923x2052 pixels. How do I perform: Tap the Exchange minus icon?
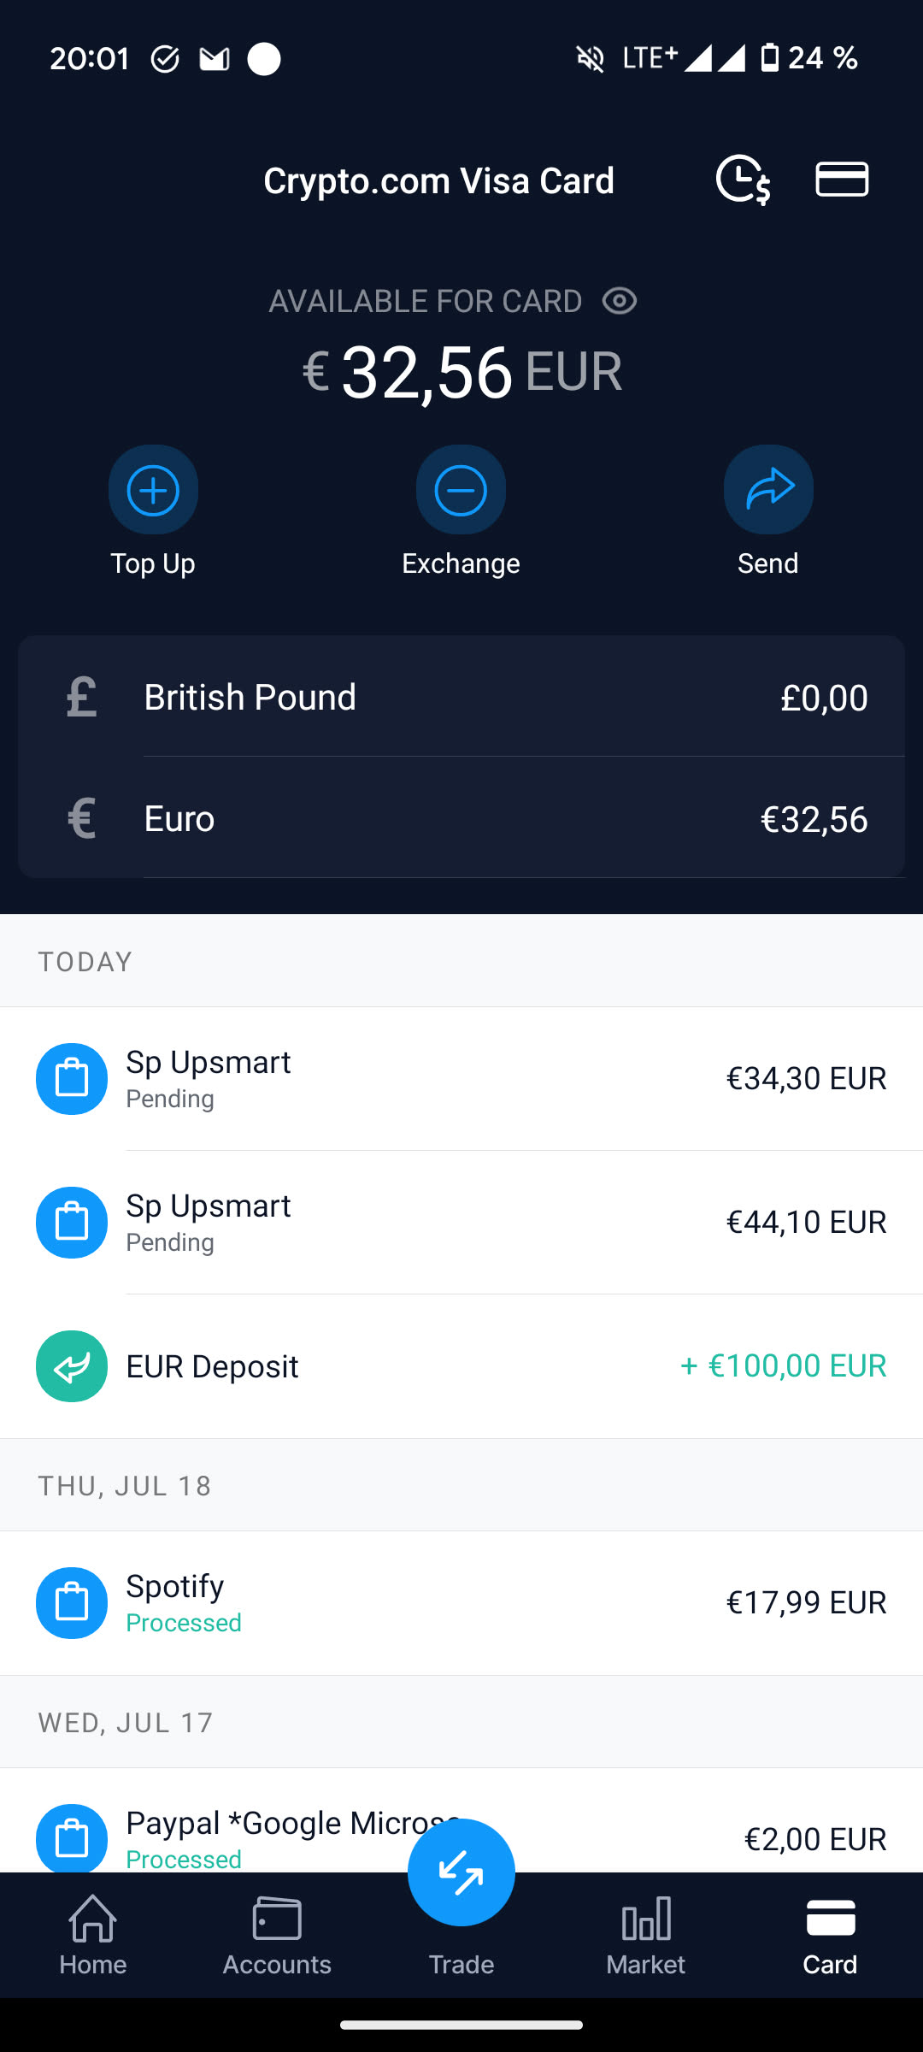pos(461,490)
